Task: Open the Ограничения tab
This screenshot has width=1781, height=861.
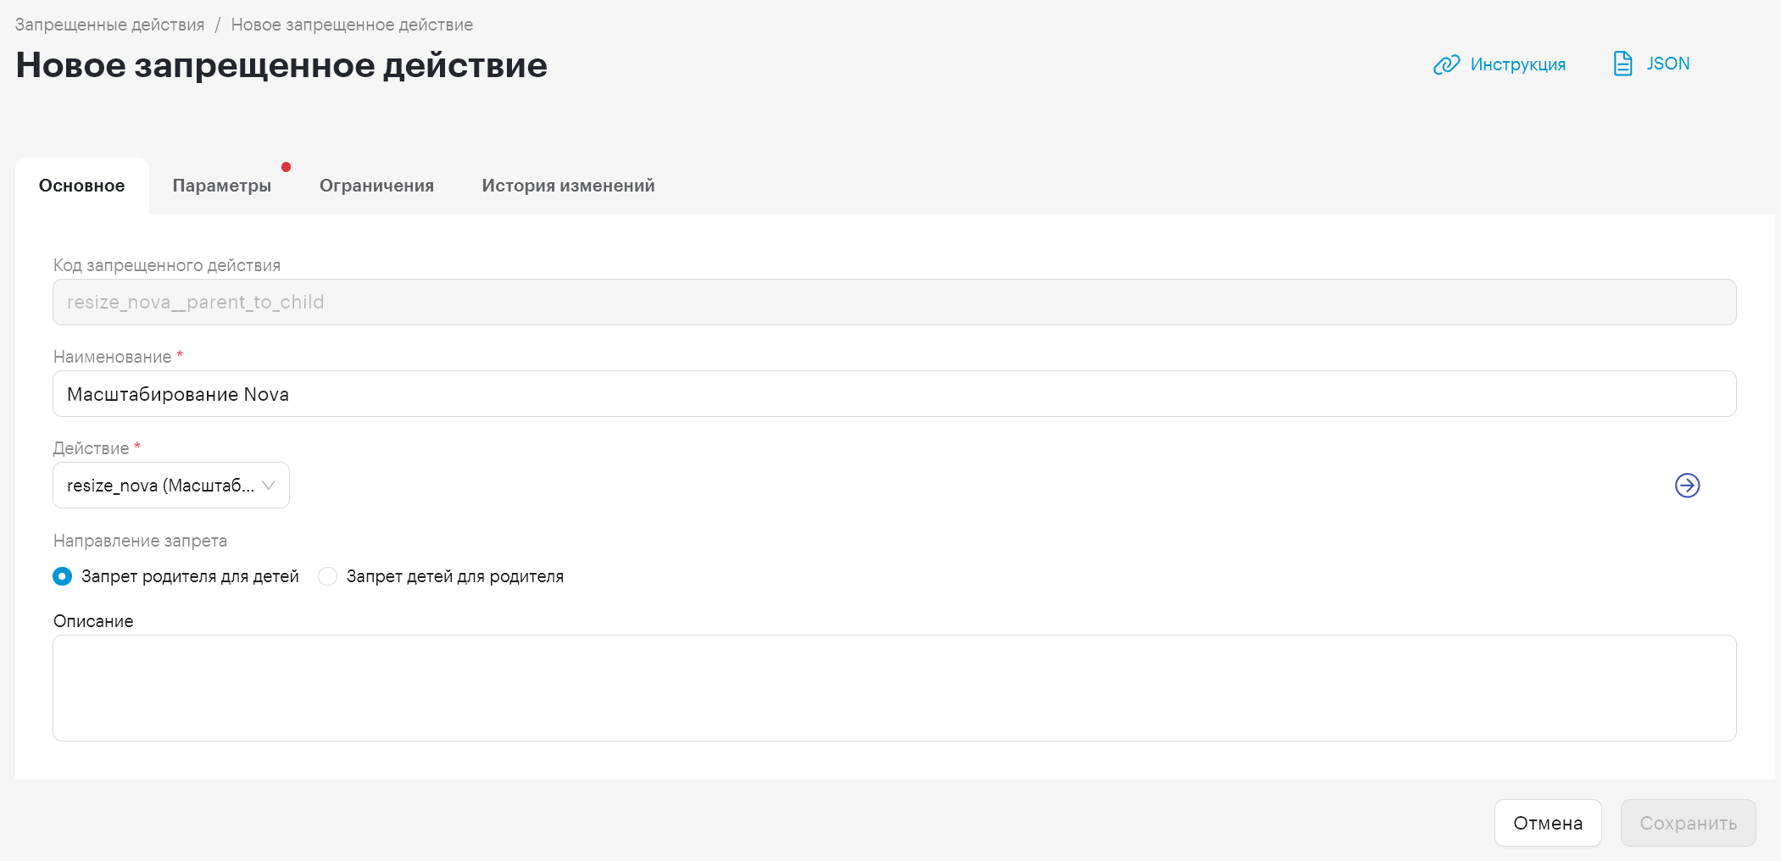Action: (x=376, y=186)
